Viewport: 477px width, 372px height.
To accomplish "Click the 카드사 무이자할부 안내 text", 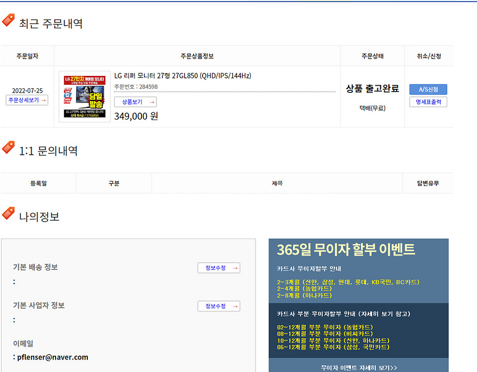I will (x=309, y=269).
